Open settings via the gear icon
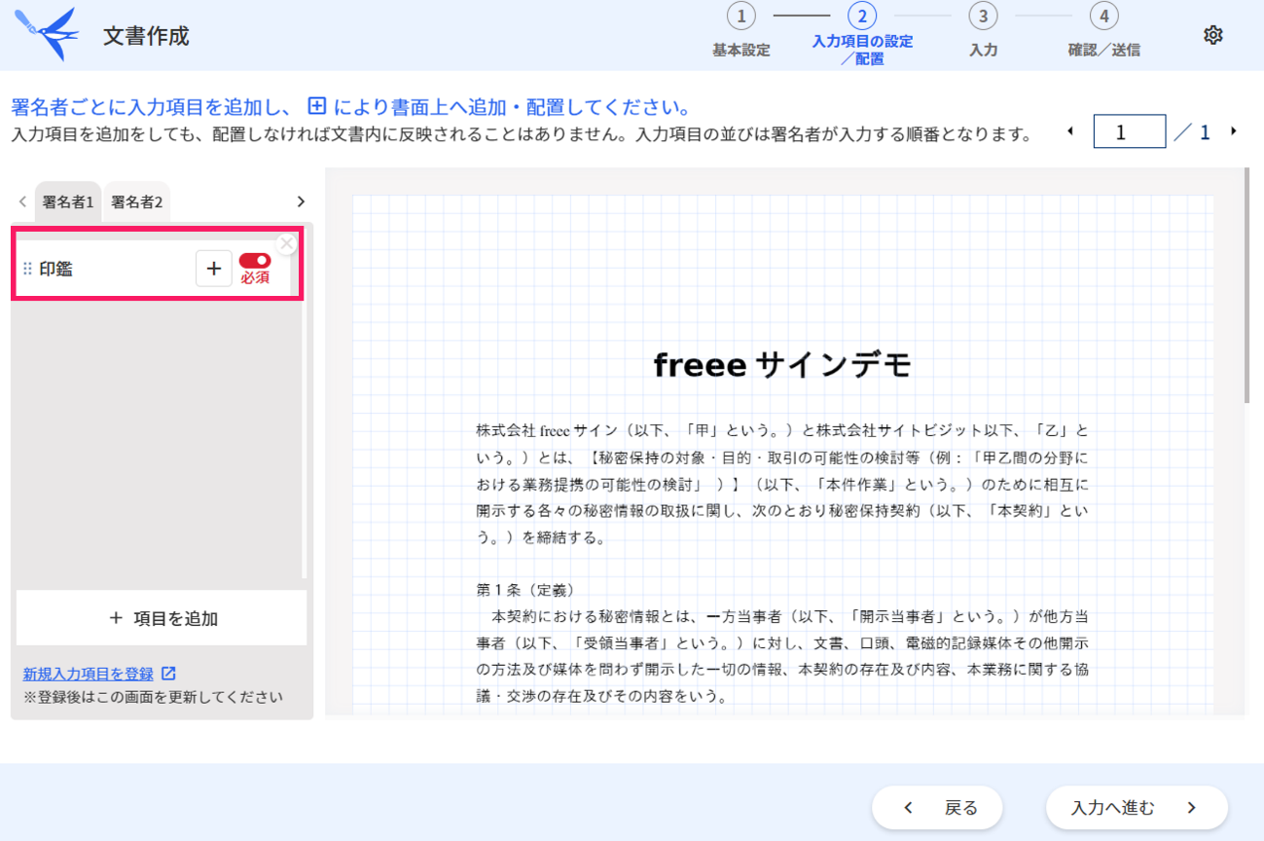 [1212, 35]
